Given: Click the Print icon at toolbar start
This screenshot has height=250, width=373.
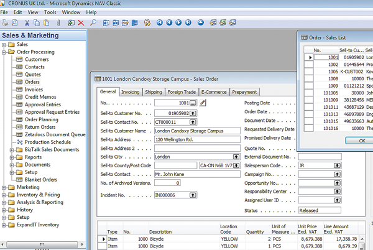Looking at the screenshot, I should [x=6, y=23].
